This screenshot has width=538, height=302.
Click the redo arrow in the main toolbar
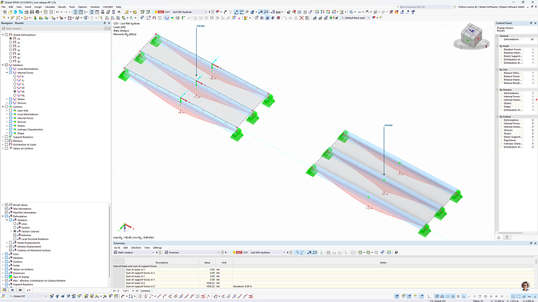[x=65, y=12]
